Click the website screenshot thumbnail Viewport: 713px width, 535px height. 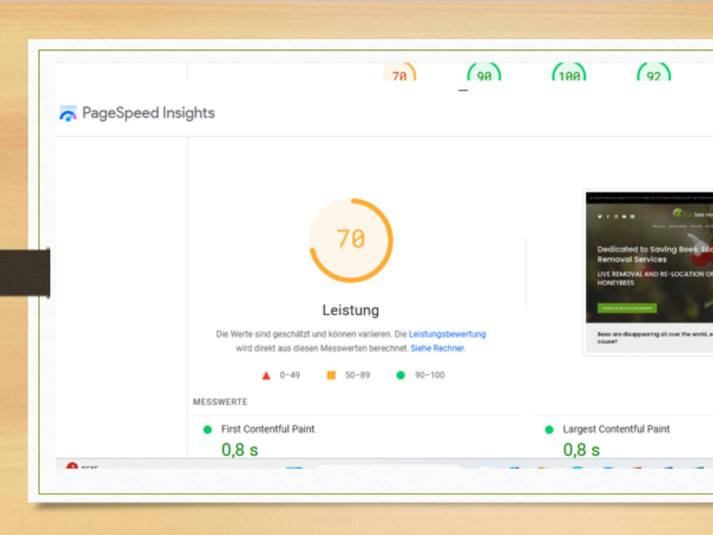(x=649, y=272)
